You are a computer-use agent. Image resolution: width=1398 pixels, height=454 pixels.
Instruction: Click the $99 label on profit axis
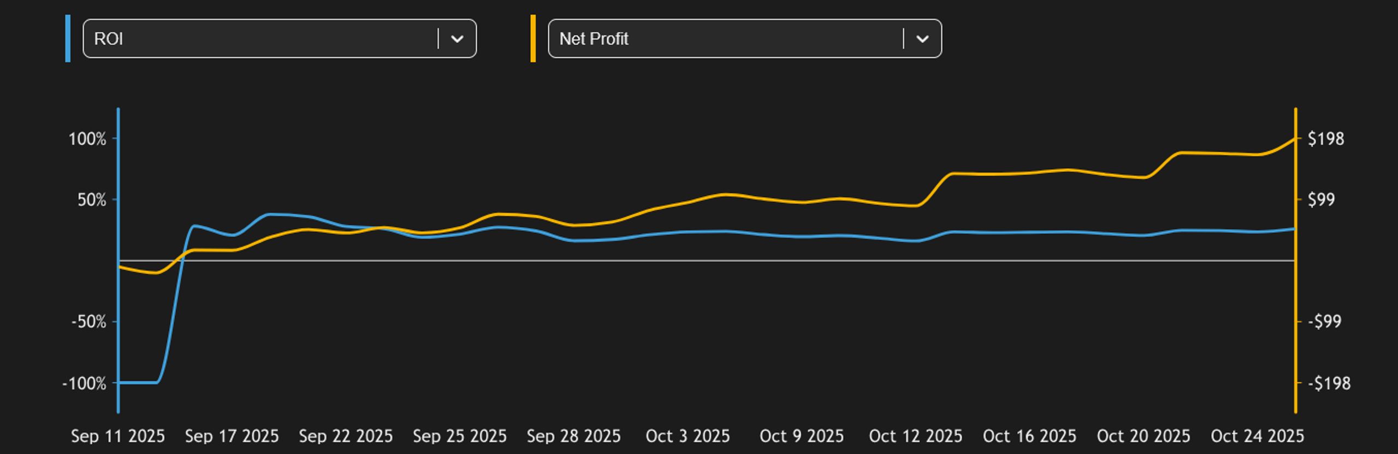coord(1322,199)
